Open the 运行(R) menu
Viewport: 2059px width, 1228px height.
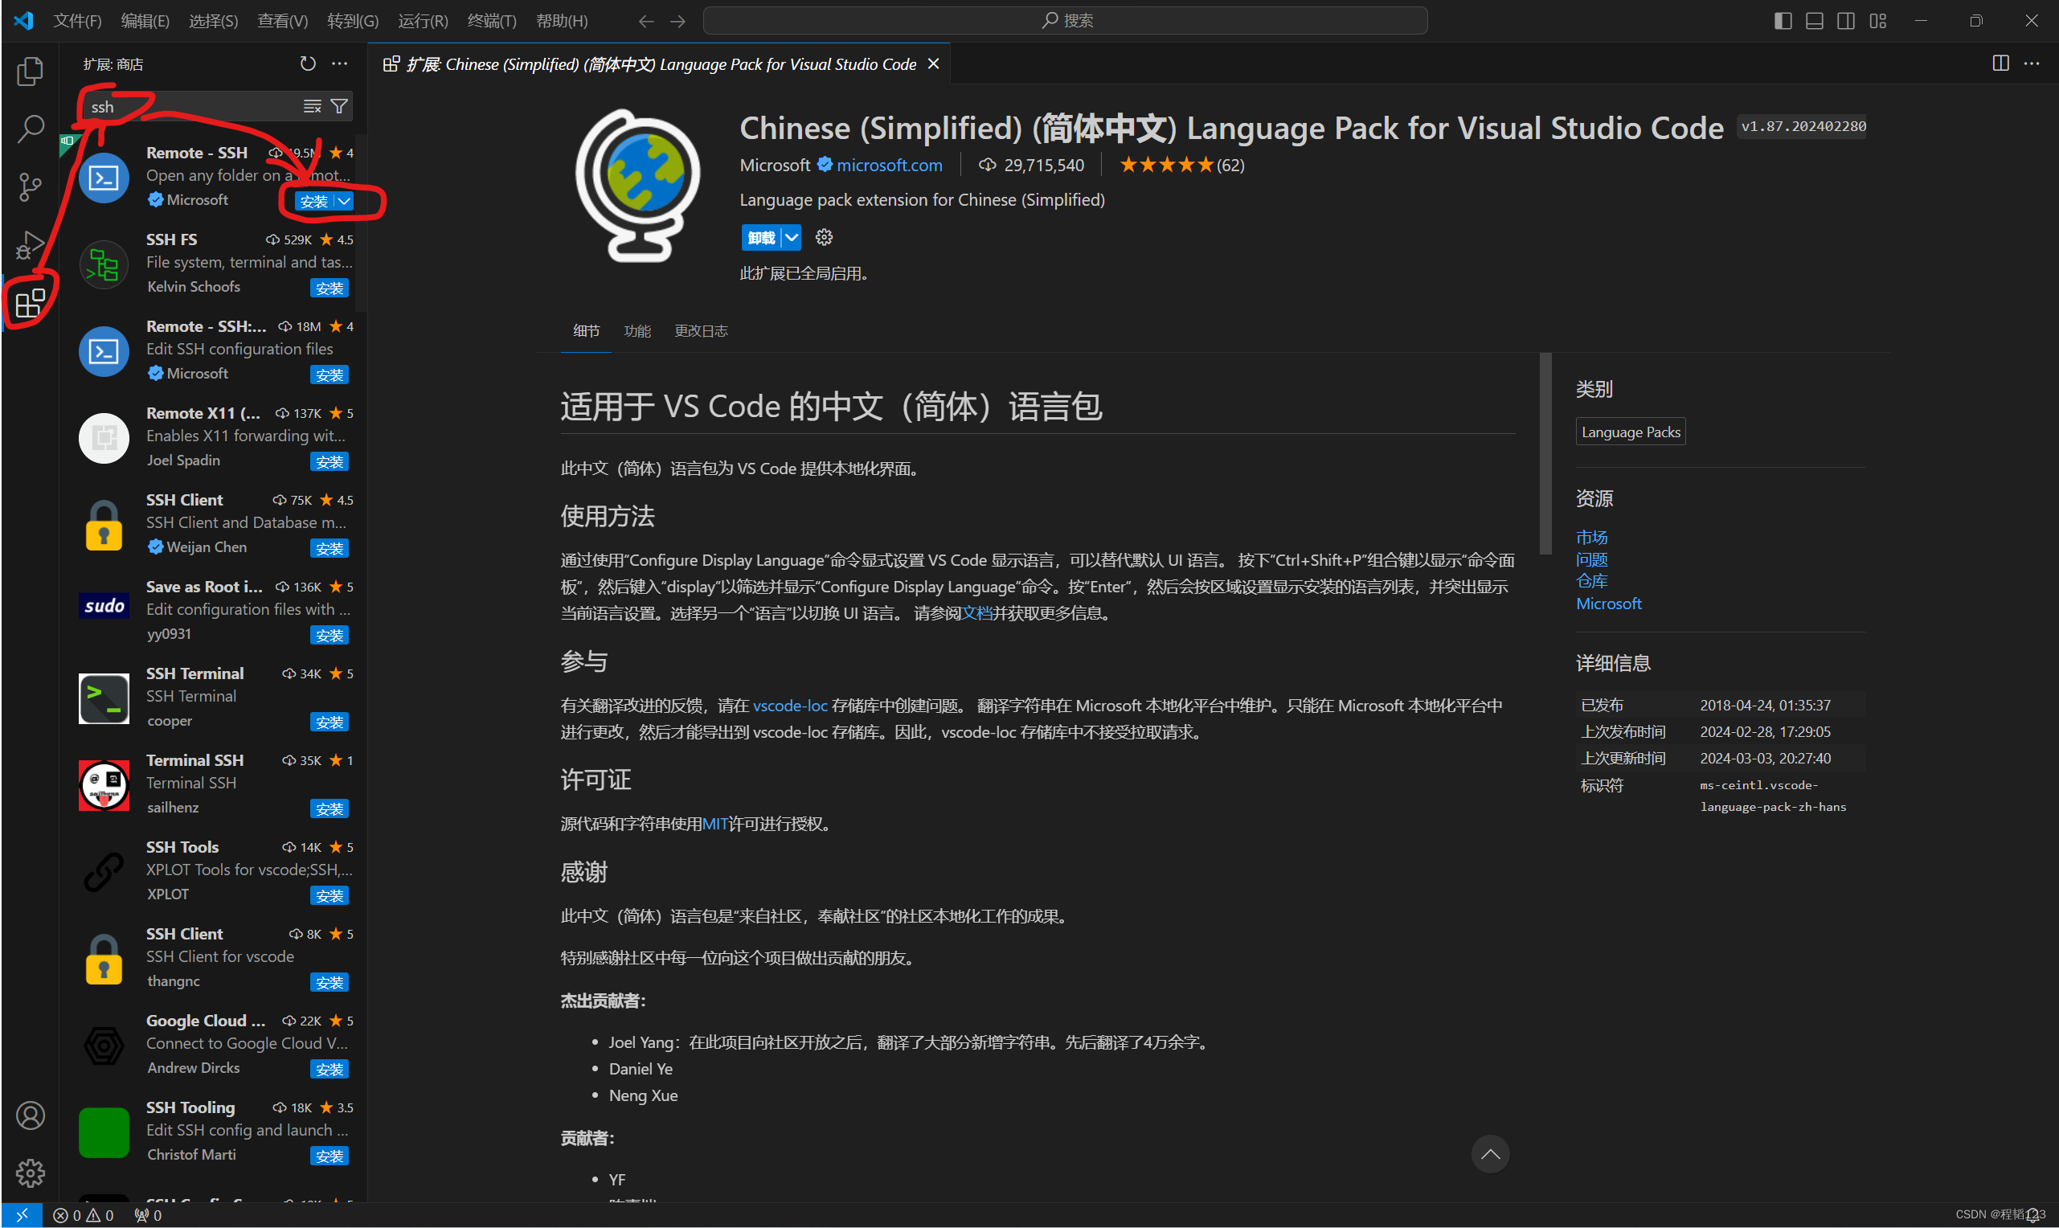tap(423, 21)
